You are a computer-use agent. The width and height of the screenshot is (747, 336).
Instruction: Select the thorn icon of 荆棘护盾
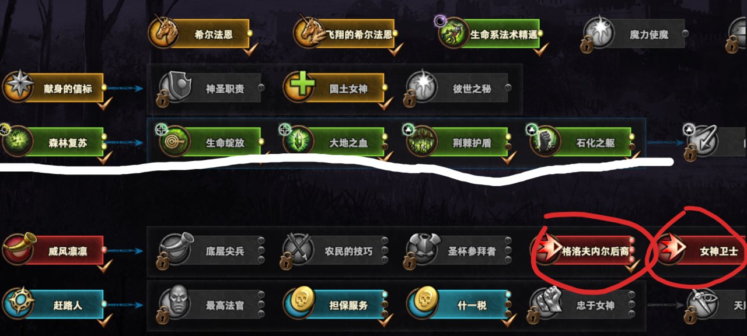(x=422, y=142)
